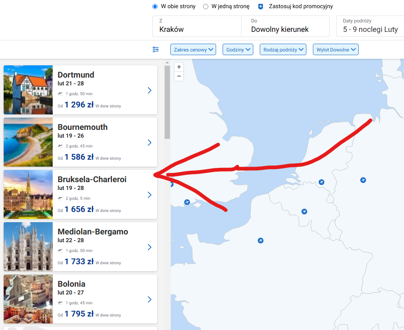
Task: Click the Bolonia title text
Action: pyautogui.click(x=71, y=284)
